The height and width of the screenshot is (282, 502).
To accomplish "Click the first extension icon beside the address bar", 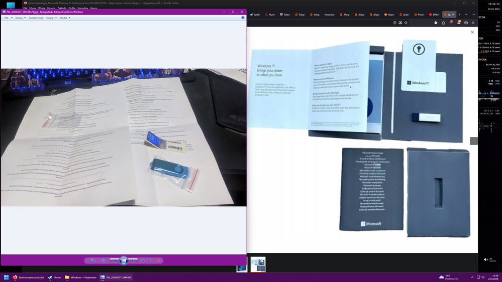I will tap(436, 23).
